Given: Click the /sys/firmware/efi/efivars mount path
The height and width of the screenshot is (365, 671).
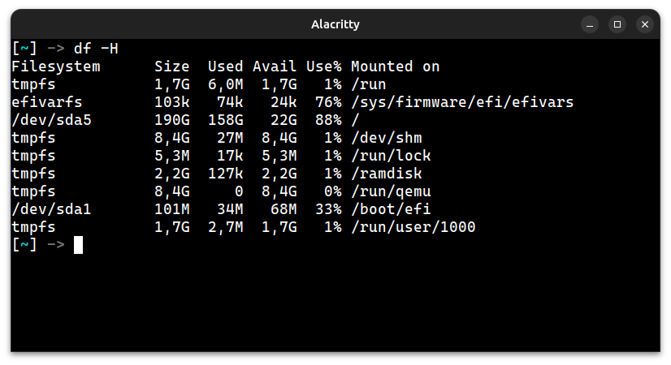Looking at the screenshot, I should pyautogui.click(x=462, y=102).
